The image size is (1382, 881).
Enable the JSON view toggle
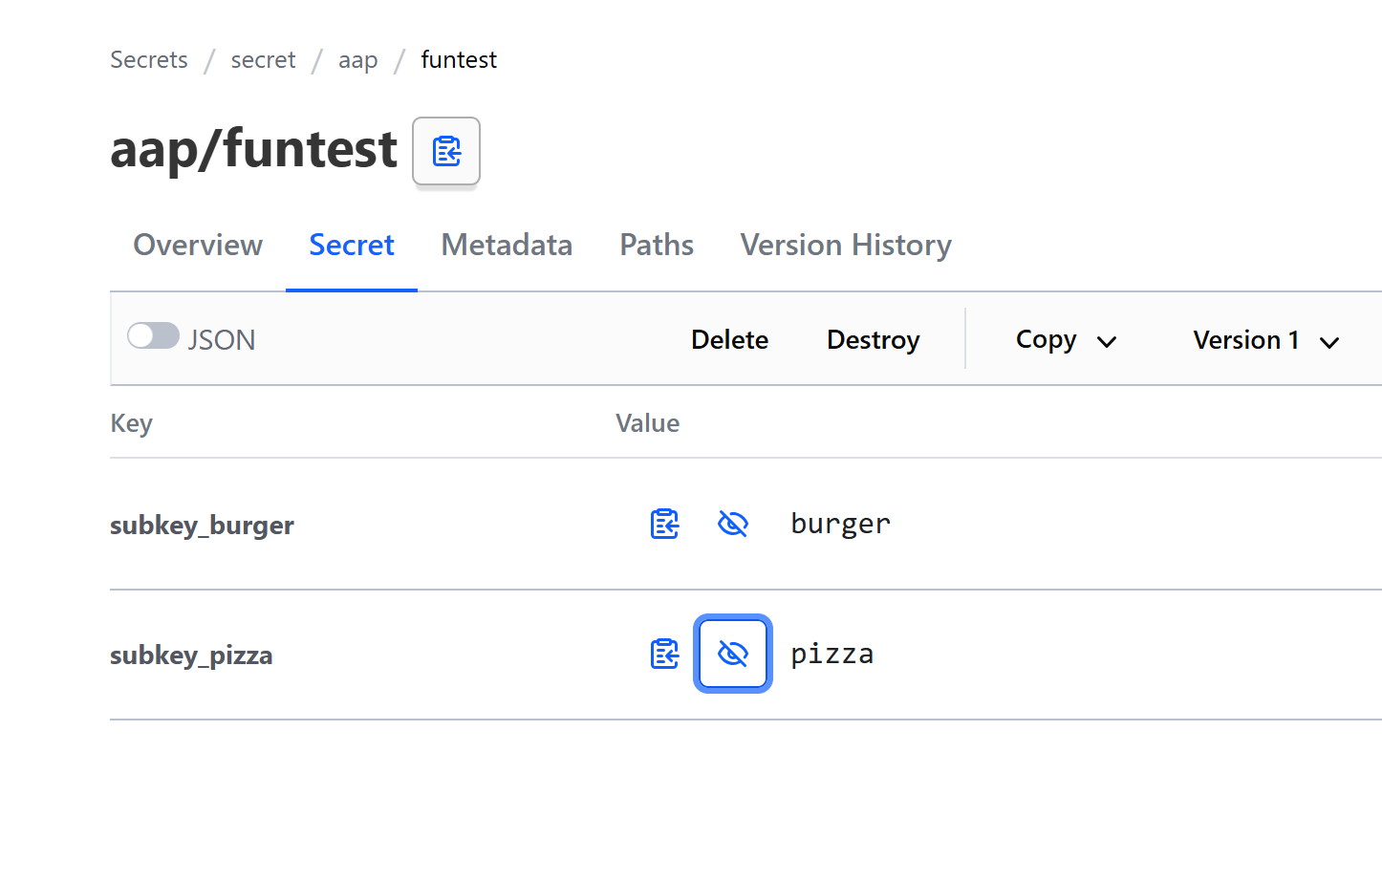154,337
